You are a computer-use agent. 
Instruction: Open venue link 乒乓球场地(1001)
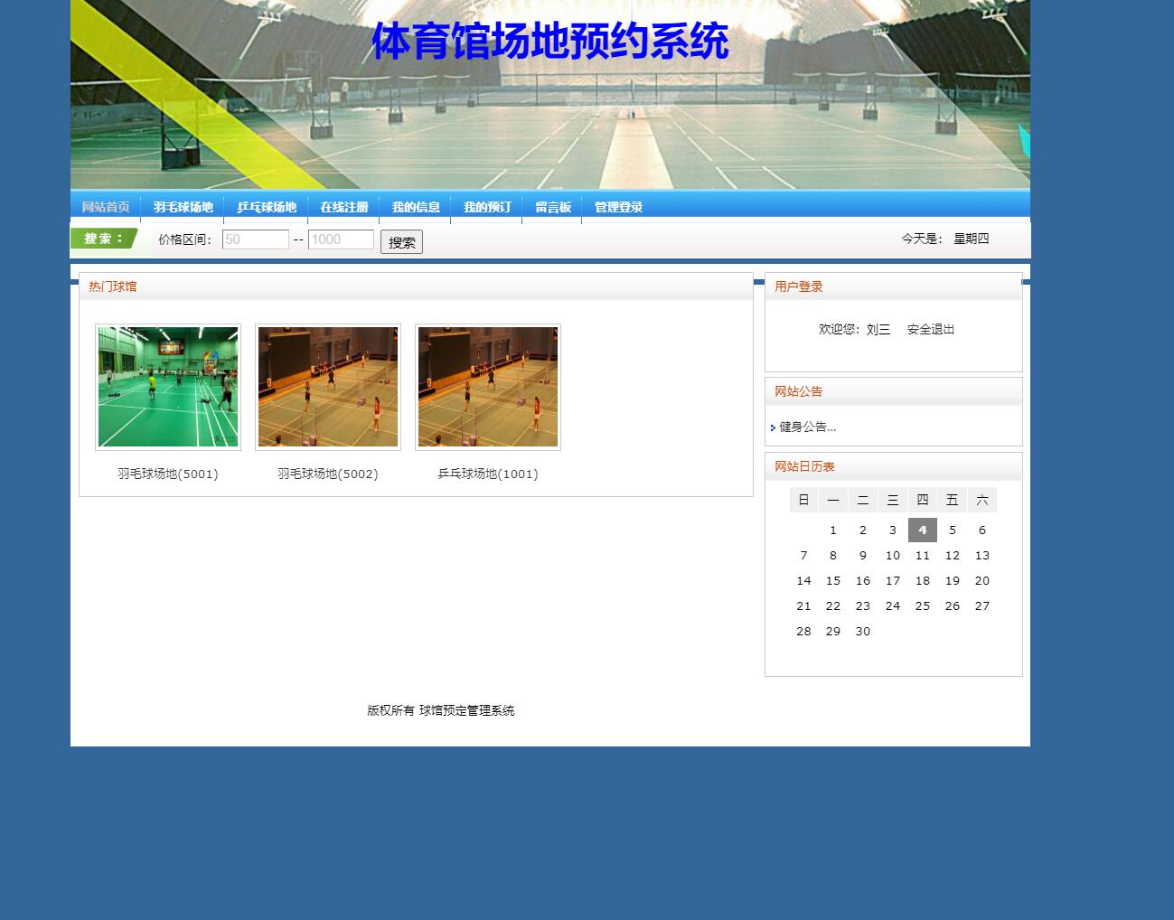click(x=487, y=473)
